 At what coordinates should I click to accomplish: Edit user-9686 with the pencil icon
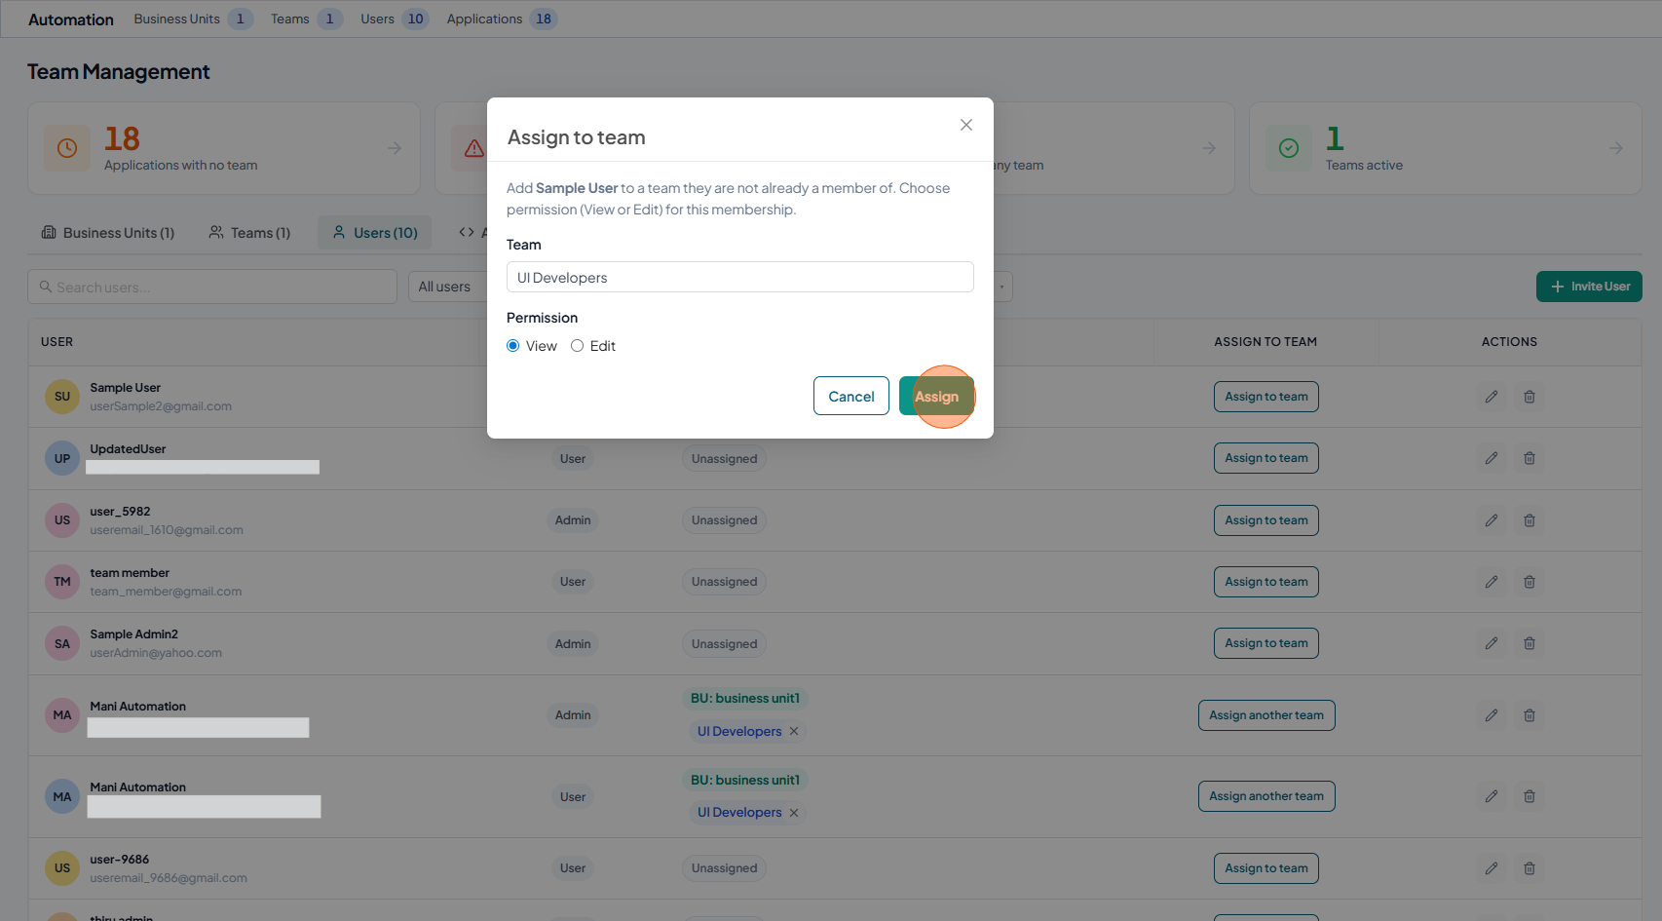(1492, 868)
